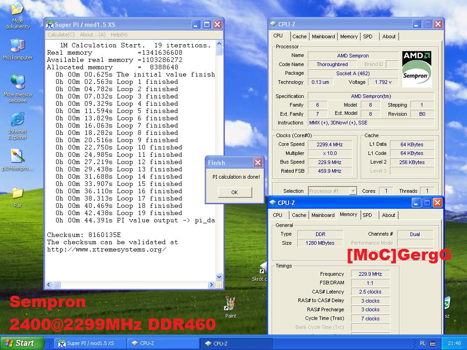Click the upper CPU-Z window title icon
This screenshot has width=467, height=350.
click(273, 24)
